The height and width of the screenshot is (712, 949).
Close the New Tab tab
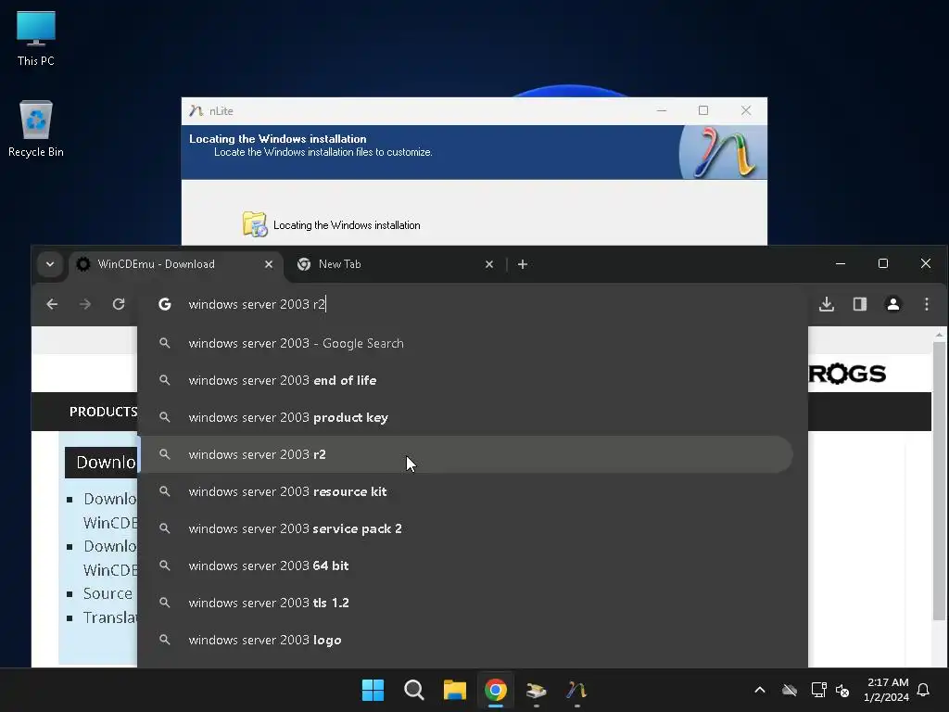489,264
